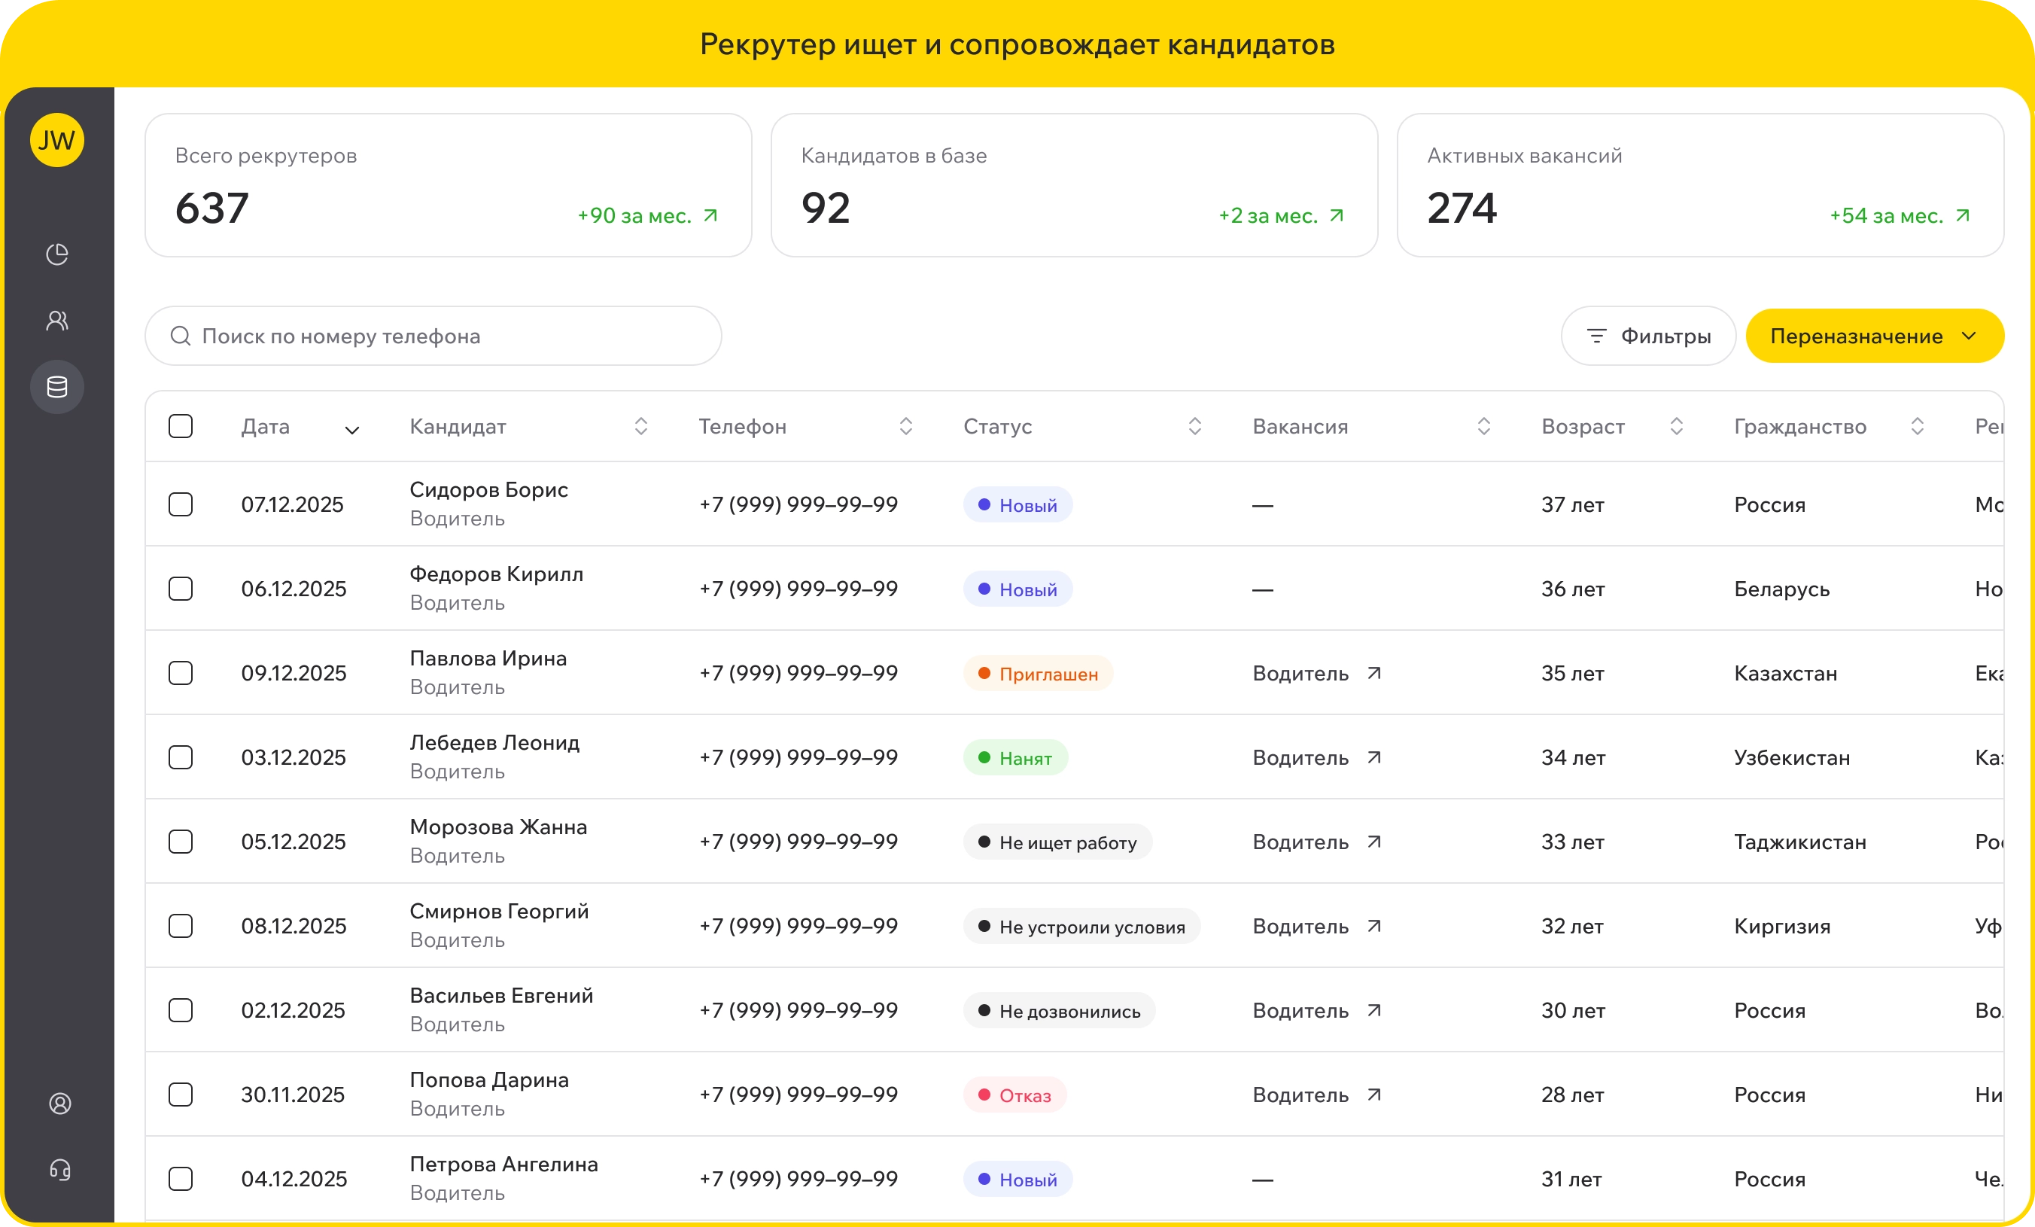Viewport: 2035px width, 1227px height.
Task: Open support headset icon in sidebar
Action: point(59,1169)
